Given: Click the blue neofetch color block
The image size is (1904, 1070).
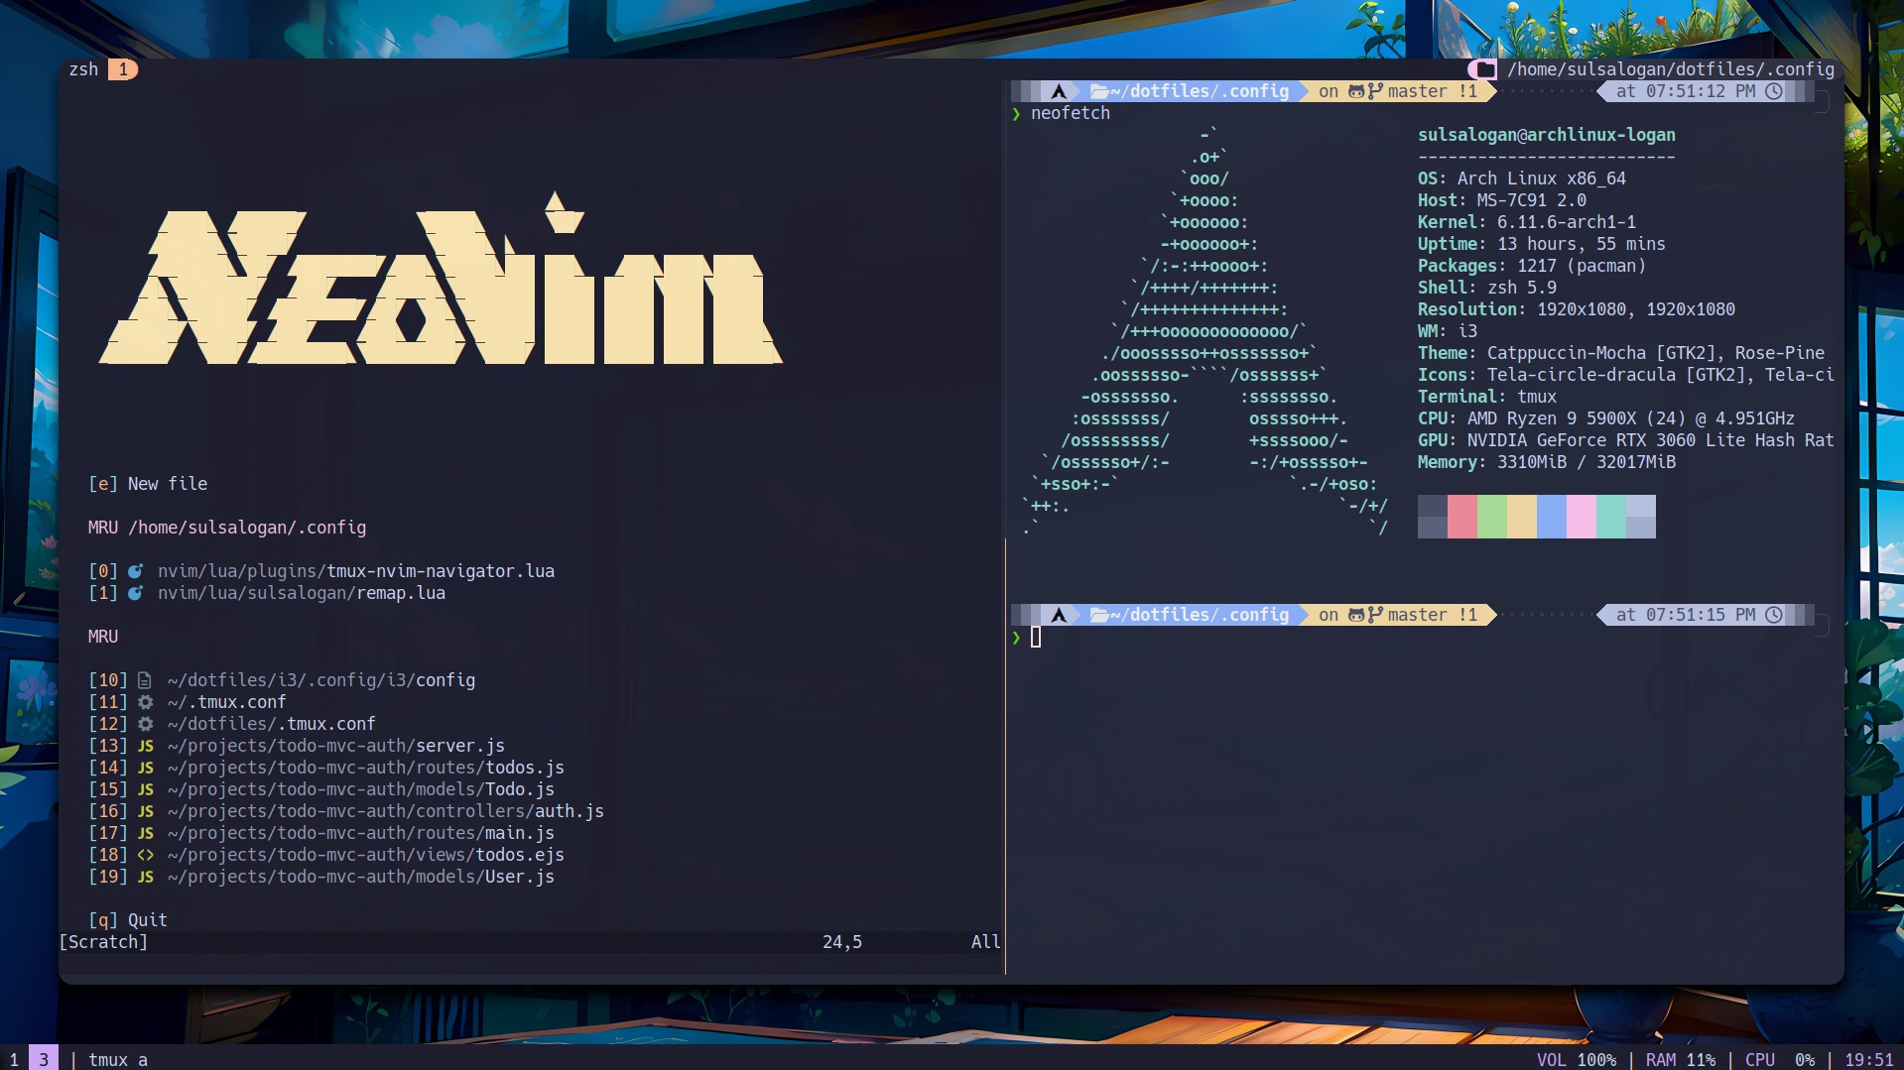Looking at the screenshot, I should [x=1552, y=517].
